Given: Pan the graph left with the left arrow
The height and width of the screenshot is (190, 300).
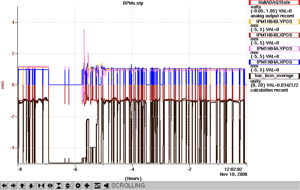Looking at the screenshot, I should coord(4,186).
